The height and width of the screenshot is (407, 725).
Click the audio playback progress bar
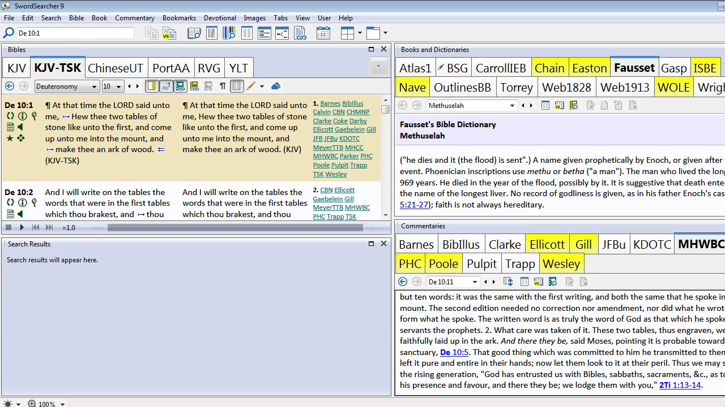coord(235,227)
